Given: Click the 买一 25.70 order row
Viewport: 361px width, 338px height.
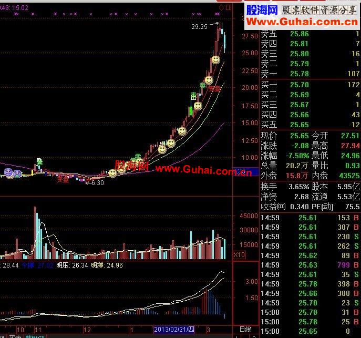Looking at the screenshot, I should pos(310,85).
